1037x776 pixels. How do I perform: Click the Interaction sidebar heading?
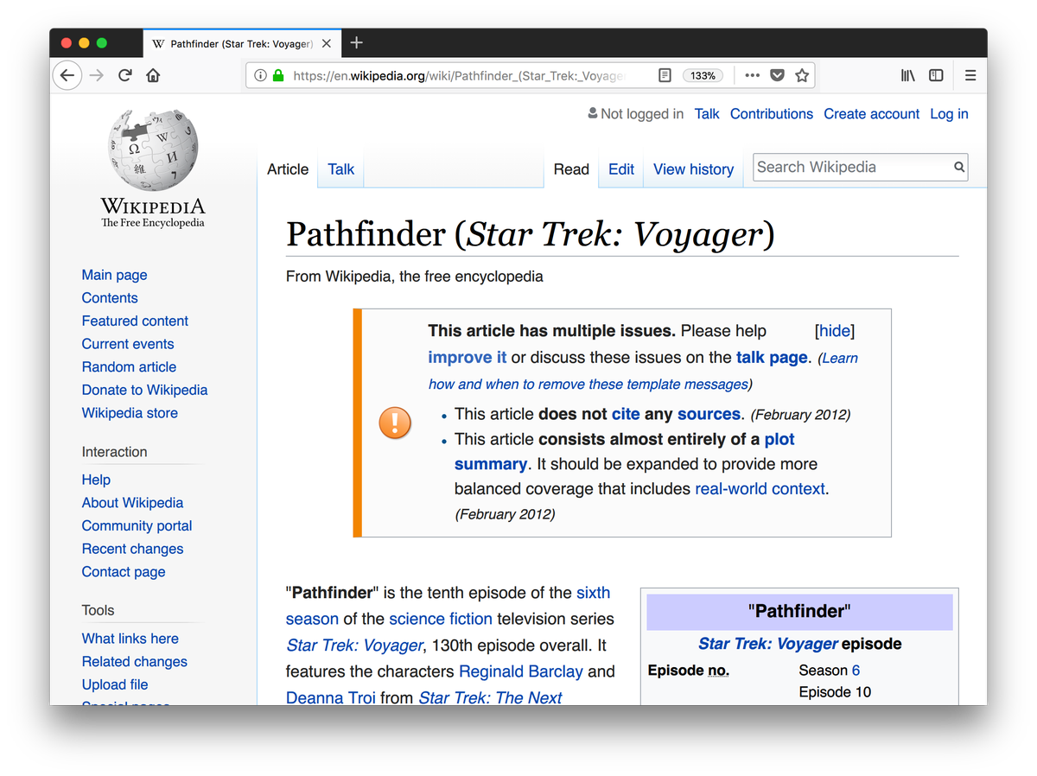pyautogui.click(x=114, y=452)
